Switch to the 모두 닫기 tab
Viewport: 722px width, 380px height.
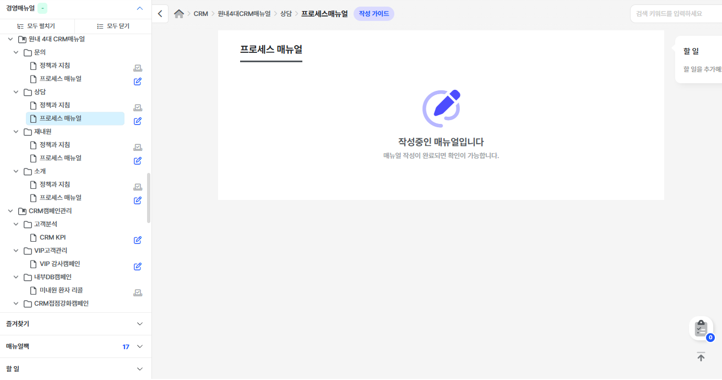click(112, 26)
